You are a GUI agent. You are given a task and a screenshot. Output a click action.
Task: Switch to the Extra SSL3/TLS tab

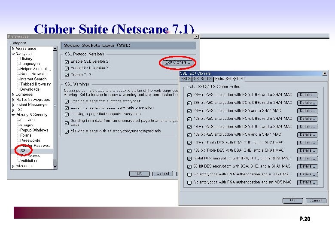click(x=229, y=79)
